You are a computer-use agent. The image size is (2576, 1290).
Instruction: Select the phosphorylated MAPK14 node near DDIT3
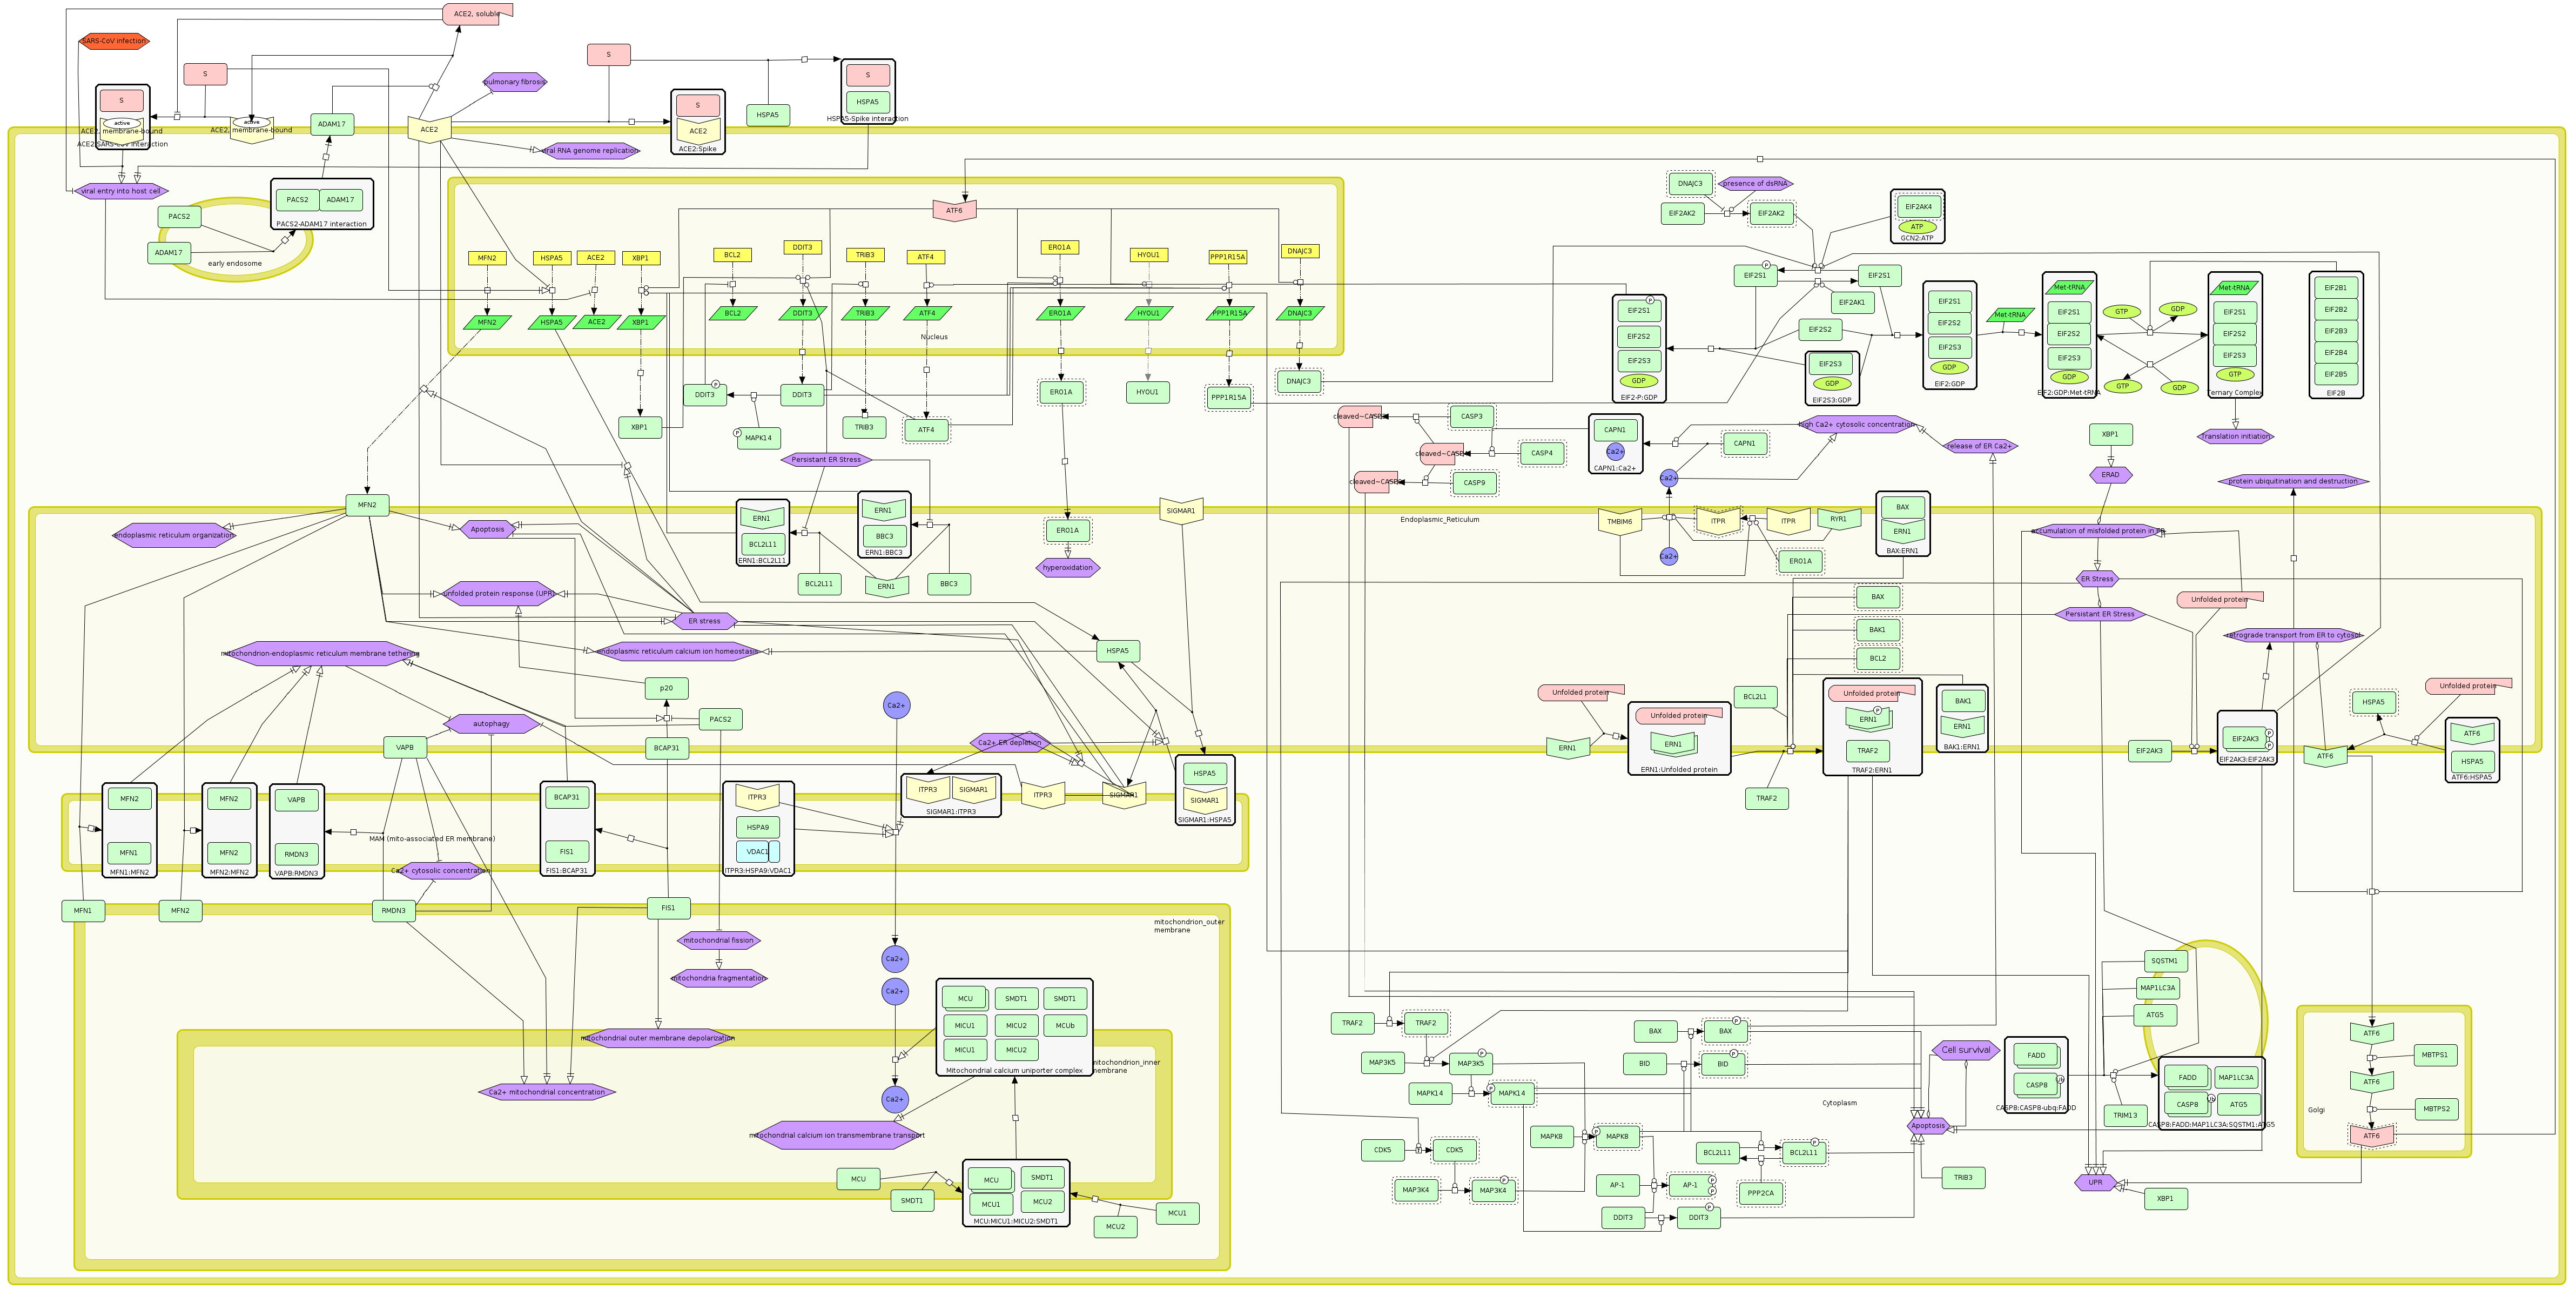pos(759,438)
